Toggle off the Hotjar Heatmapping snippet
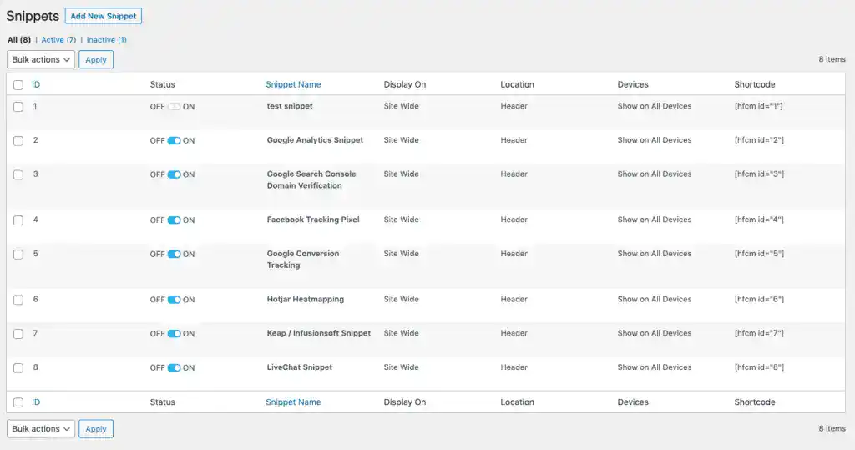855x450 pixels. tap(174, 300)
